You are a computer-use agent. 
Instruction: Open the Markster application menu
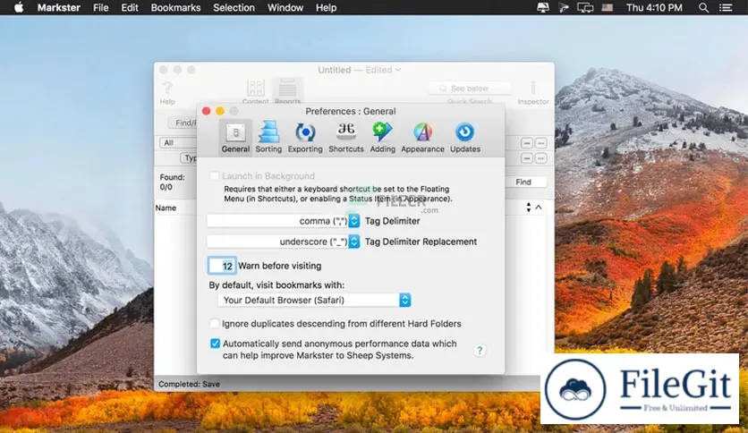click(x=59, y=8)
